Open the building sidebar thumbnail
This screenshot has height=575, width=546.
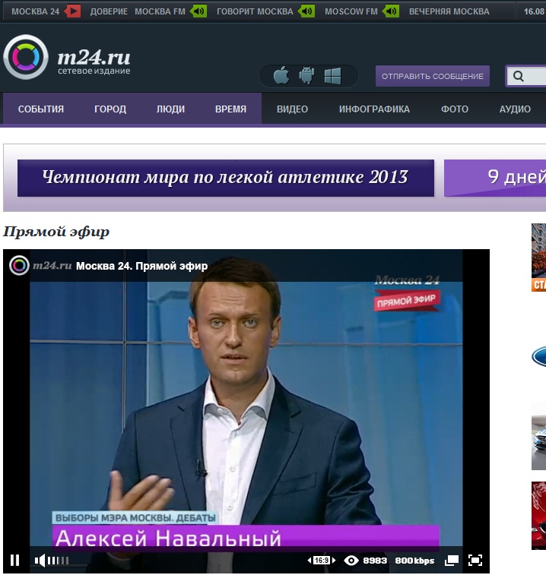[538, 257]
